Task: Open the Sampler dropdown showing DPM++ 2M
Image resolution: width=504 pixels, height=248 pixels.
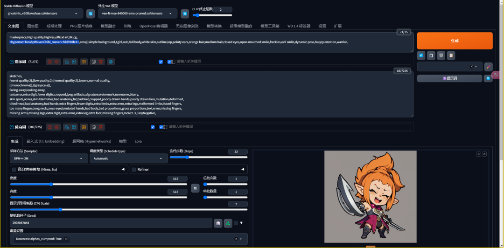Action: click(x=49, y=158)
